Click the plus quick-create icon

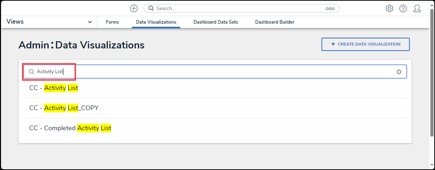tap(134, 8)
